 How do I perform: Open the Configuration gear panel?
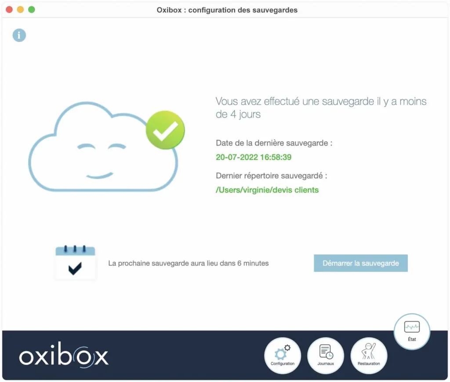click(x=283, y=356)
